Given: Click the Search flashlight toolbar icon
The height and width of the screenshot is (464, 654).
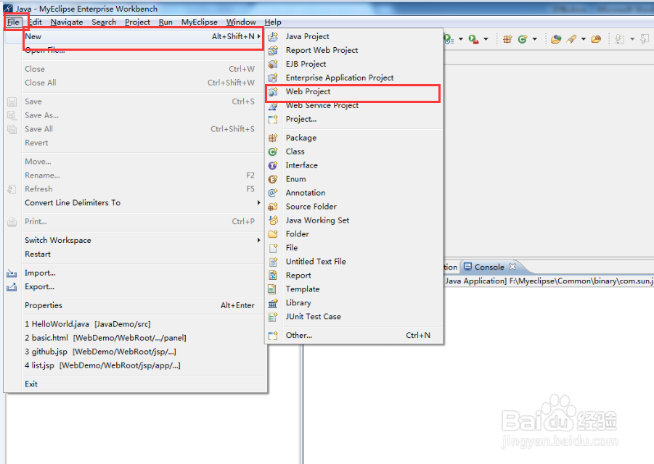Looking at the screenshot, I should (x=571, y=39).
